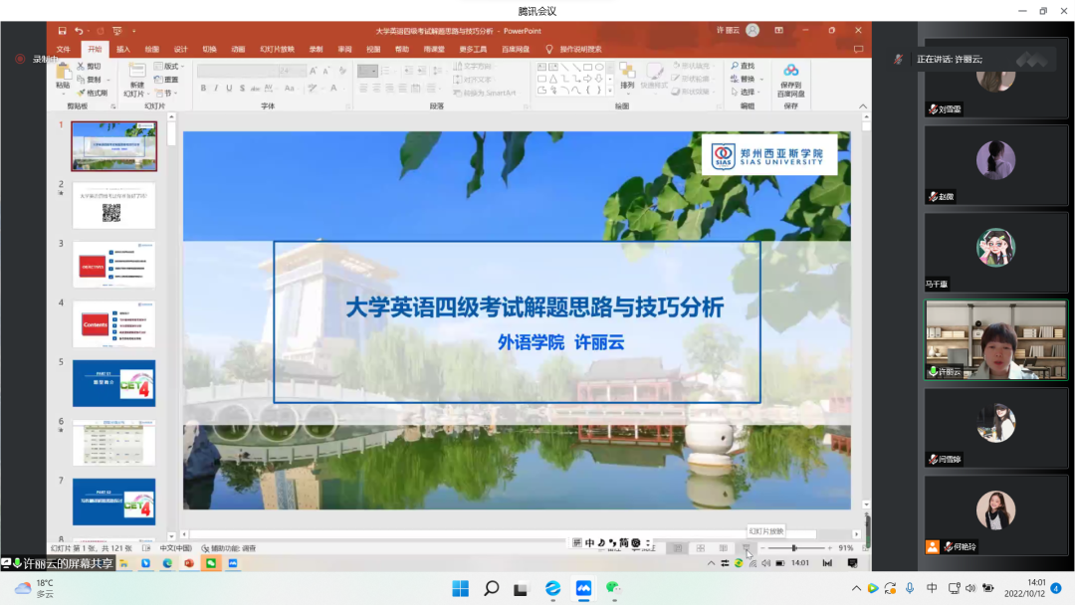Viewport: 1075px width, 605px height.
Task: Toggle strikethrough formatting S
Action: point(242,89)
